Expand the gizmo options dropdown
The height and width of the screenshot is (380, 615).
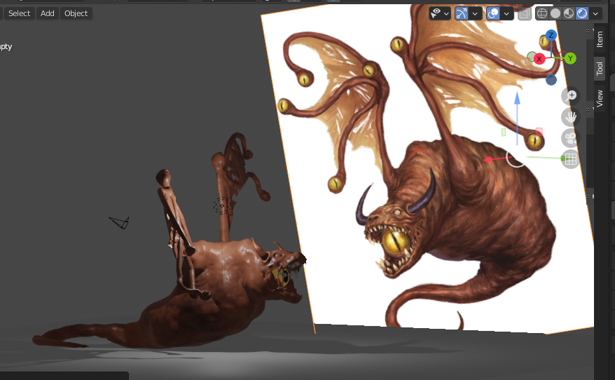pos(476,13)
